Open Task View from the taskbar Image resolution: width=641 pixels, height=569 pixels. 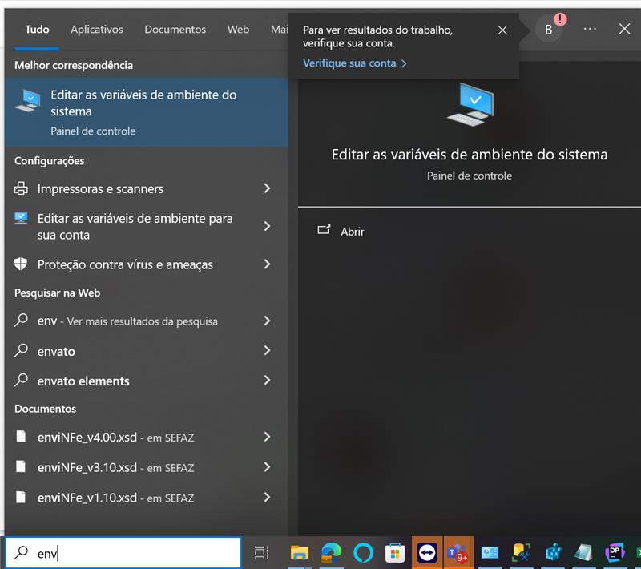click(x=262, y=553)
